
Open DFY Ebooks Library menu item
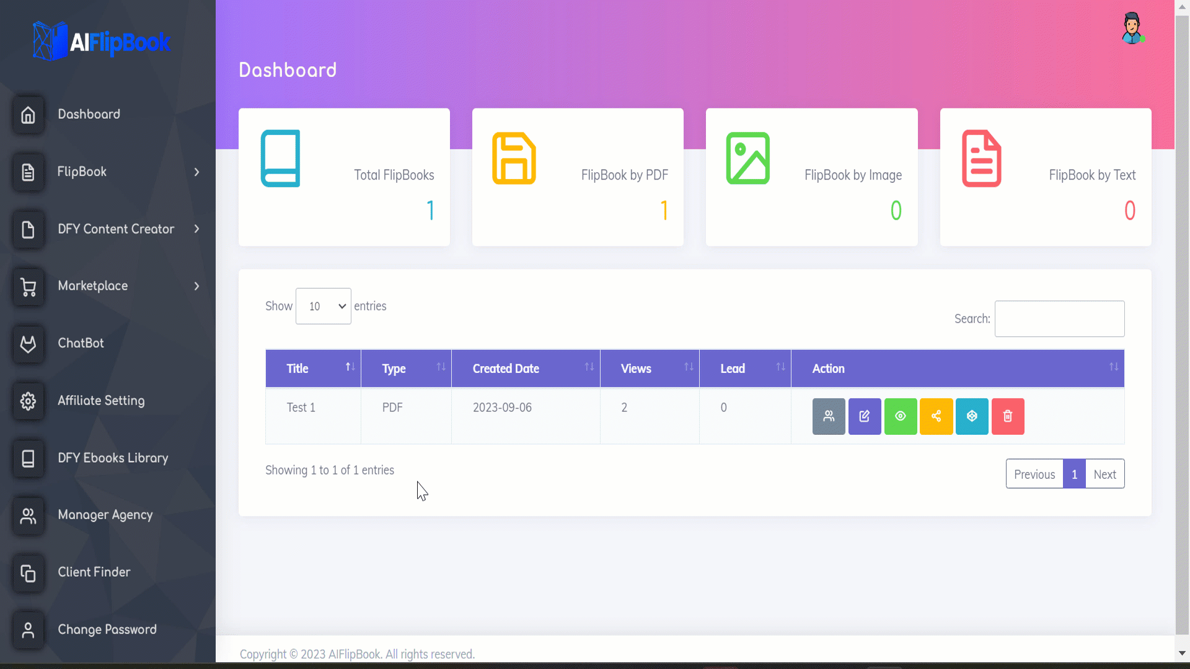point(113,458)
